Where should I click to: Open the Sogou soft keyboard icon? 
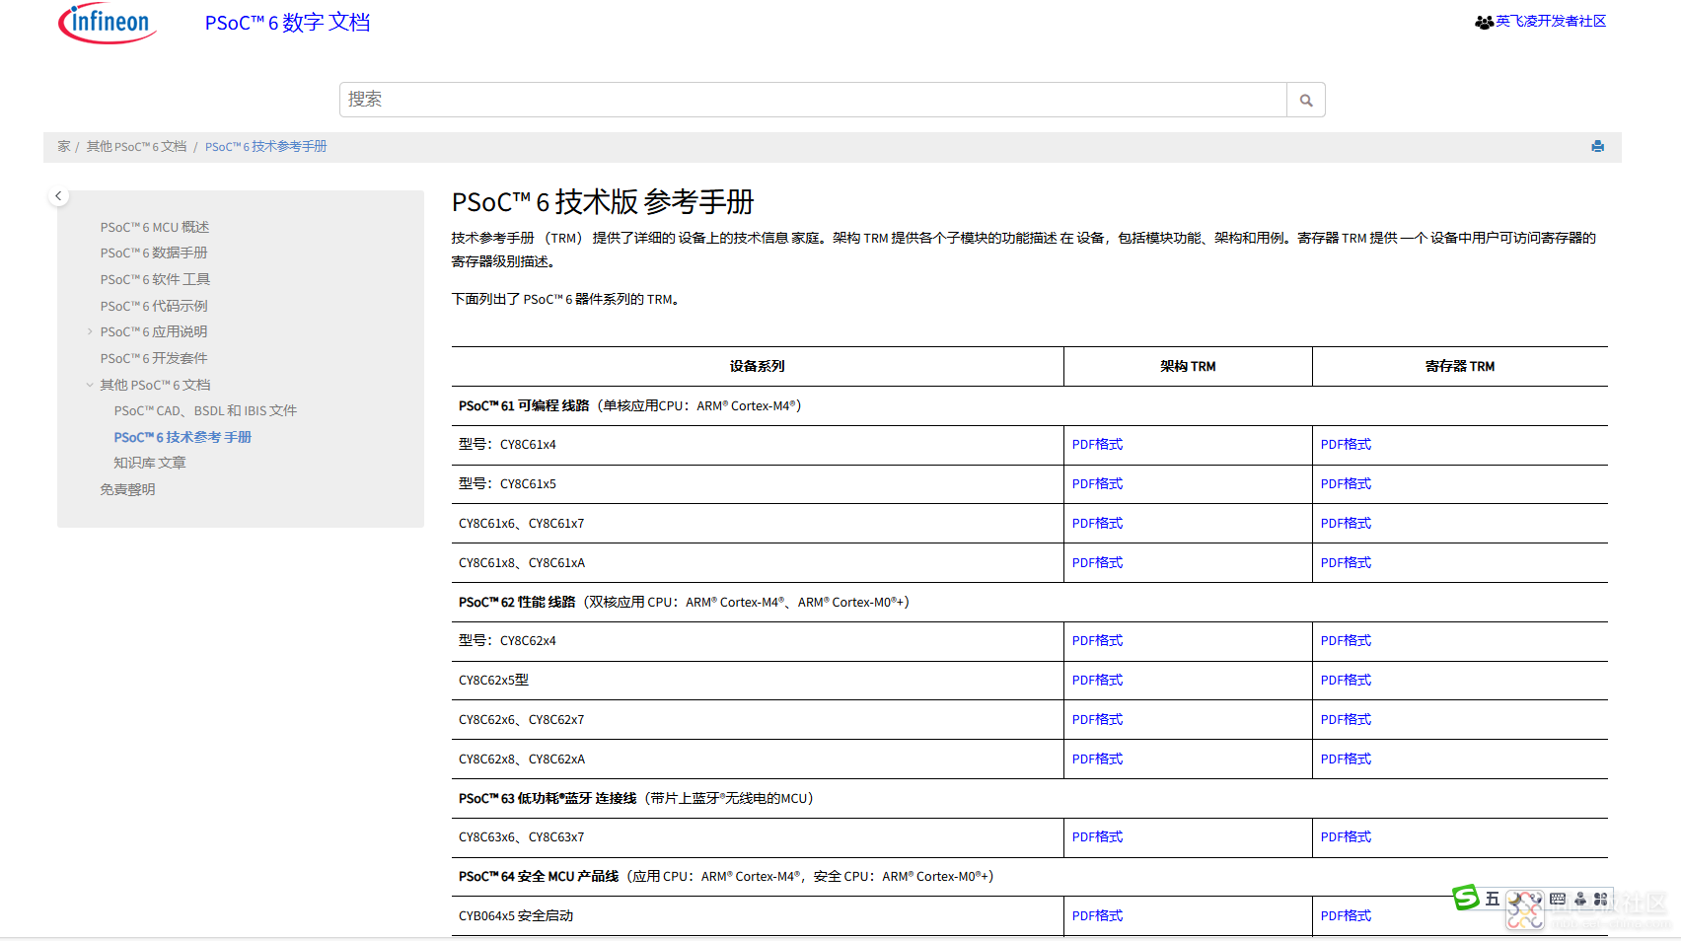(x=1558, y=899)
